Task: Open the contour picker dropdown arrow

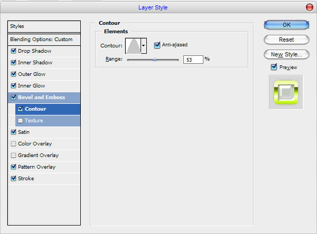Action: pyautogui.click(x=144, y=46)
